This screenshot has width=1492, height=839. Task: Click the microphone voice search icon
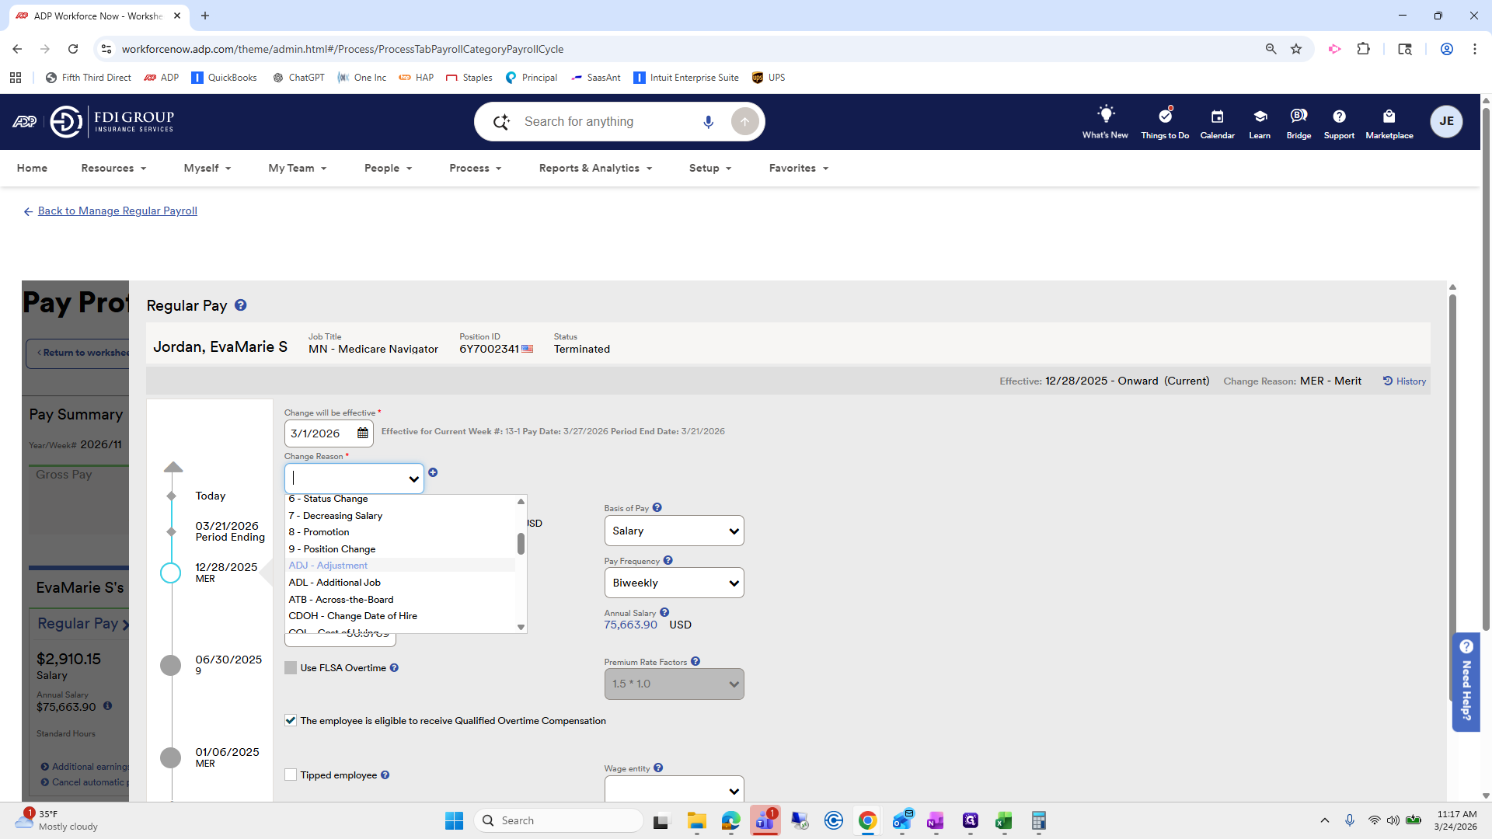click(x=708, y=122)
